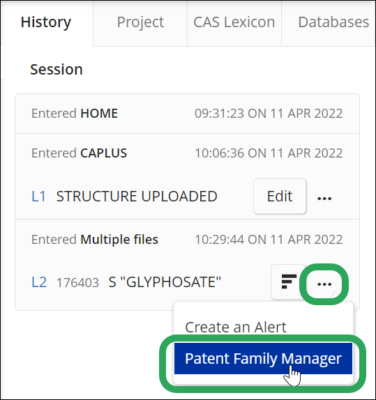Viewport: 376px width, 400px height.
Task: Open the L1 answer set link
Action: (x=38, y=197)
